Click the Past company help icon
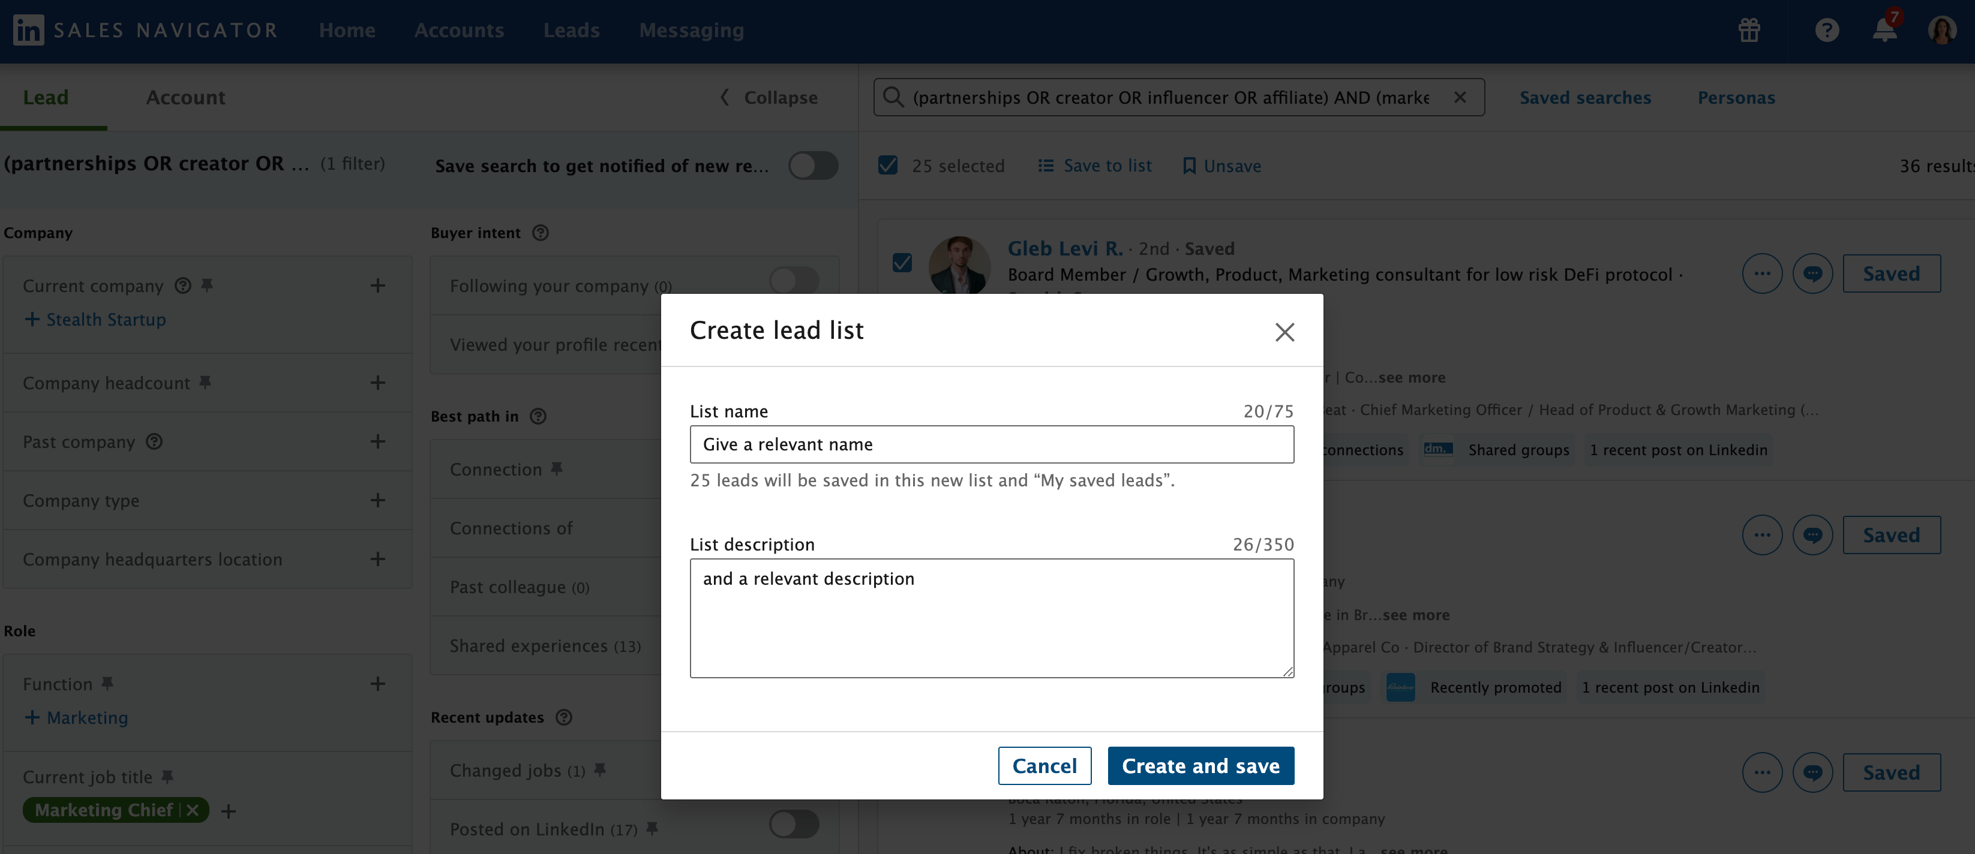Viewport: 1975px width, 854px height. pyautogui.click(x=154, y=441)
